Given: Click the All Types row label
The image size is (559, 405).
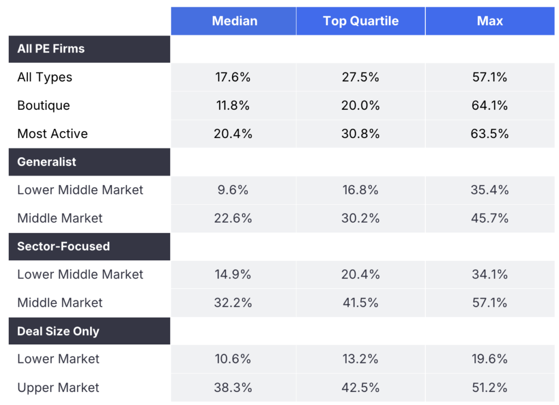Looking at the screenshot, I should point(45,78).
